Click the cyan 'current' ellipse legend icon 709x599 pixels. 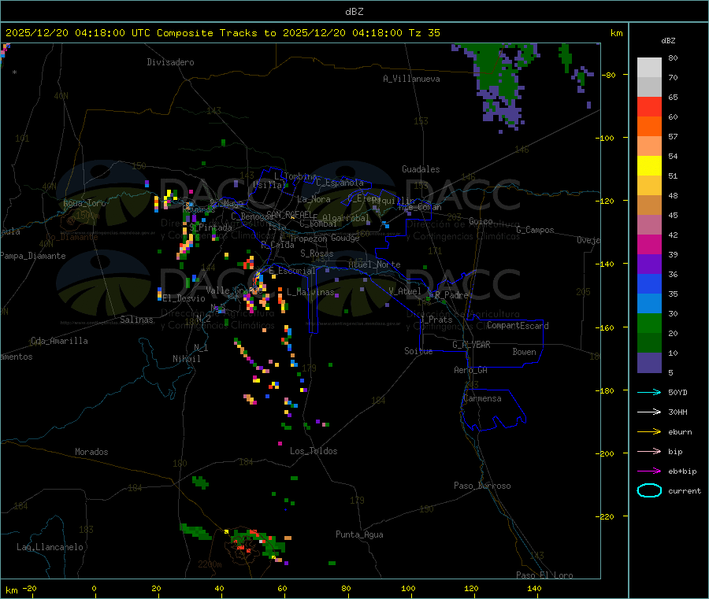[x=649, y=490]
